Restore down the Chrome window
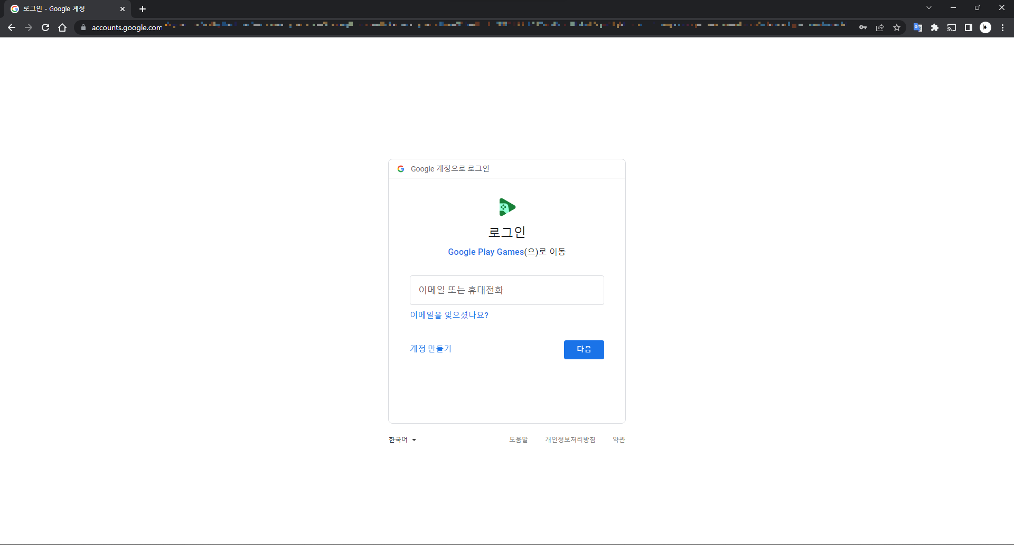The height and width of the screenshot is (545, 1014). (978, 7)
